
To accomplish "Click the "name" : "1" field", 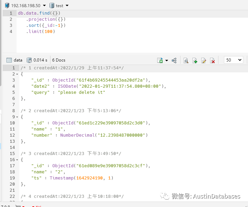I will pyautogui.click(x=48, y=129).
